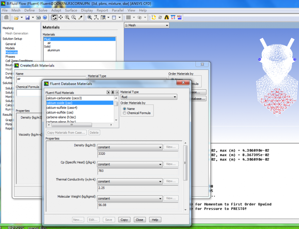Click the deselect-all list icon above materials

click(x=117, y=92)
